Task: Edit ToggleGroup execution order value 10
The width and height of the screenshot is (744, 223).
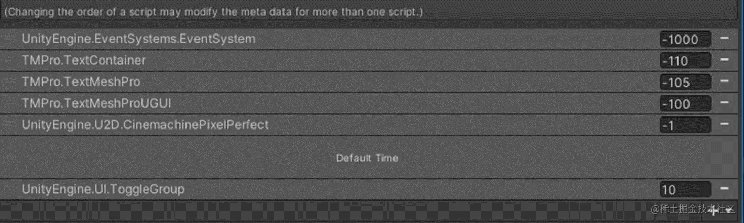Action: [x=685, y=190]
